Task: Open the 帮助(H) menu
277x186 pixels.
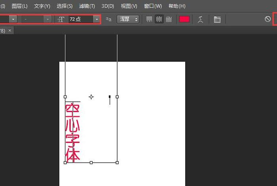Action: pos(177,6)
